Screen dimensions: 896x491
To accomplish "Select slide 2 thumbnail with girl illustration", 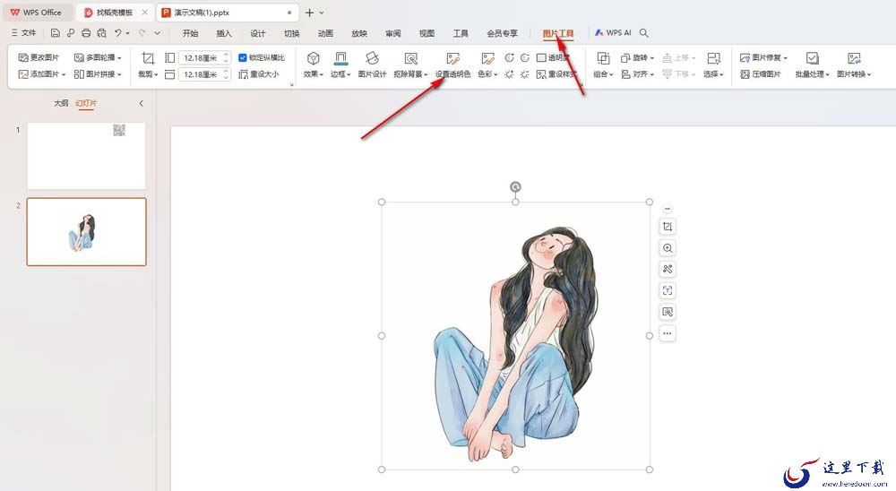I will pyautogui.click(x=86, y=231).
